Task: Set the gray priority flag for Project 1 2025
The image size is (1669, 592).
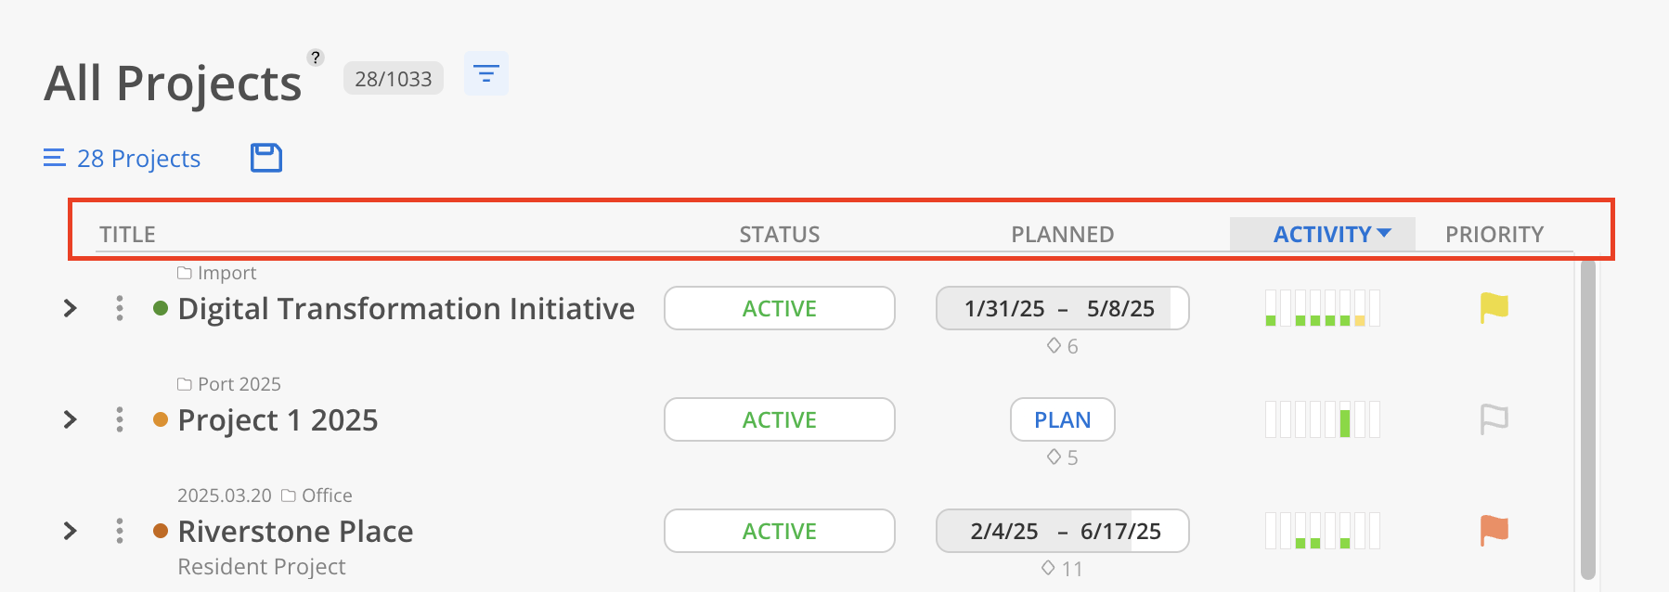Action: [1494, 419]
